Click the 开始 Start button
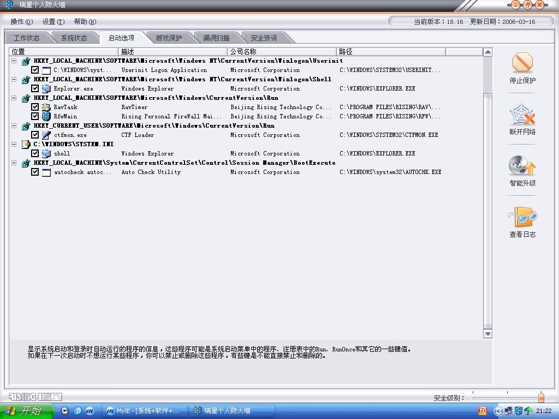Viewport: 559px width, 419px height. (27, 411)
